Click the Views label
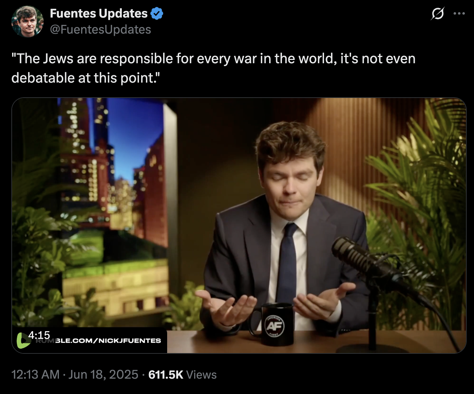This screenshot has width=474, height=394. point(202,375)
